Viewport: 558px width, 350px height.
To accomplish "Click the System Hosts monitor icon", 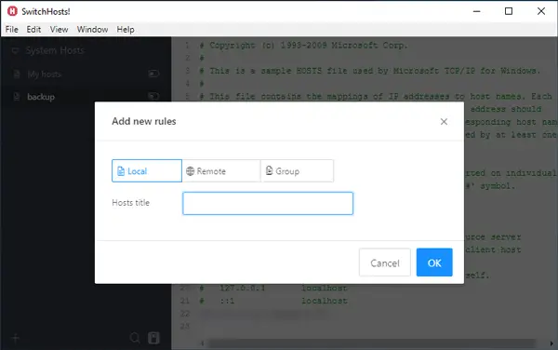I will [15, 50].
